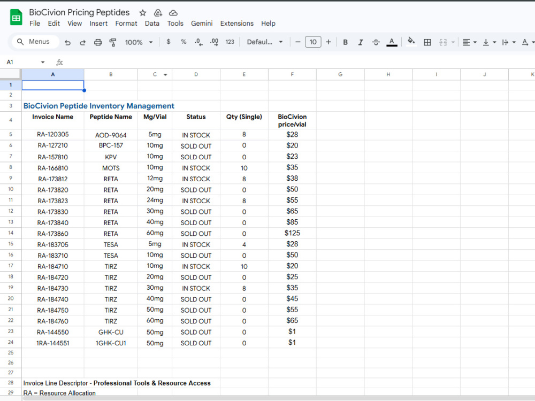Click the redo arrow icon
535x401 pixels.
point(82,42)
